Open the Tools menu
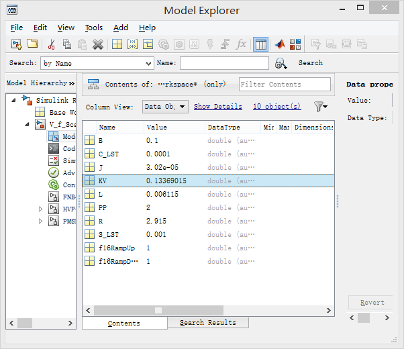Image resolution: width=404 pixels, height=349 pixels. tap(94, 28)
